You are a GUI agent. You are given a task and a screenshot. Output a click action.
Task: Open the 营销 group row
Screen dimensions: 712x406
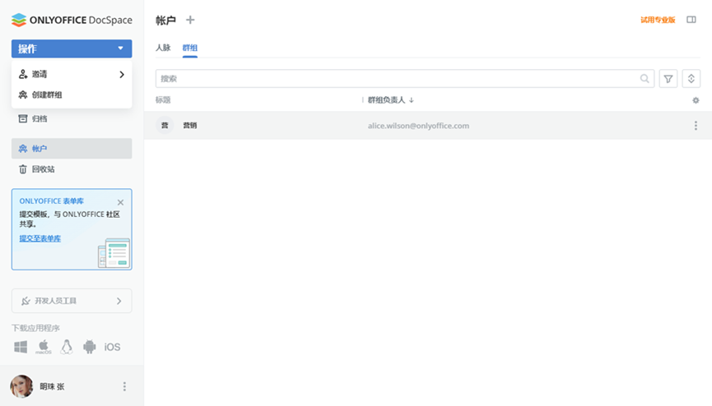(x=428, y=125)
